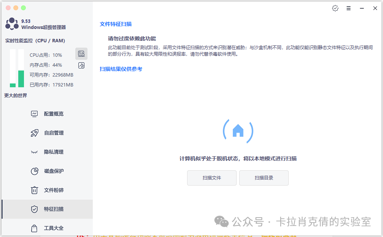Click the rocket icon for 自启管理
Screen dimensions: 383x237
point(35,133)
